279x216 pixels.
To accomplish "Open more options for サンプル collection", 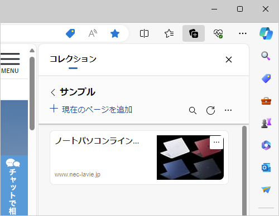I will [x=228, y=110].
